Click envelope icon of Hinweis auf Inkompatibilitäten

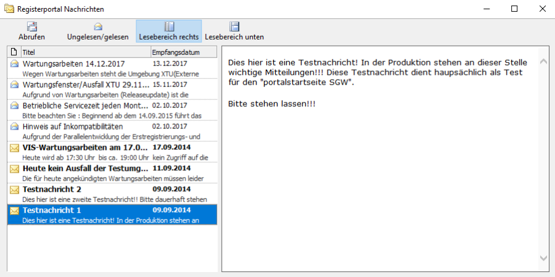point(14,126)
